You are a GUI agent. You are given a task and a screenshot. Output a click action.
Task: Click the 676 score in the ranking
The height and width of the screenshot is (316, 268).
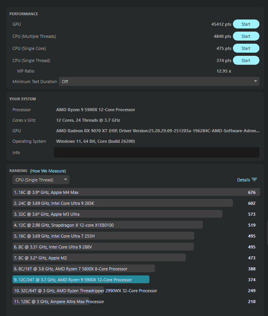[252, 192]
